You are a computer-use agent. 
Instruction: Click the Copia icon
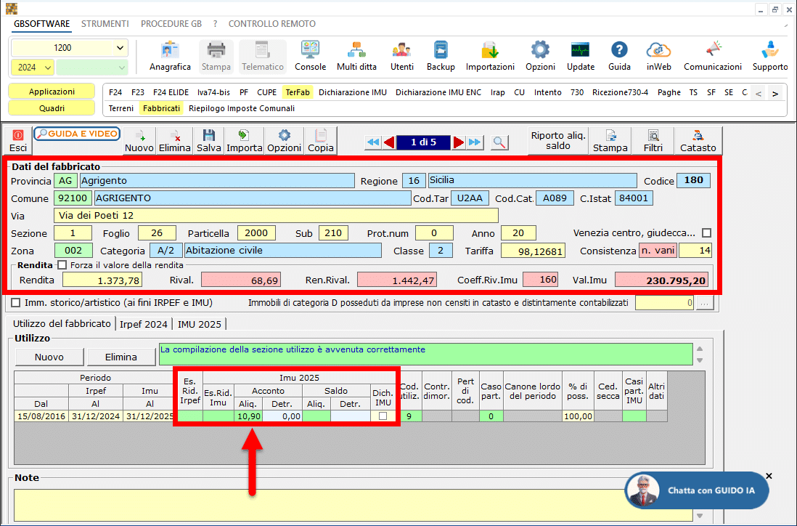[321, 140]
